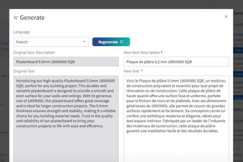243x162 pixels.
Task: Click the Original Item Description label
Action: 34,53
